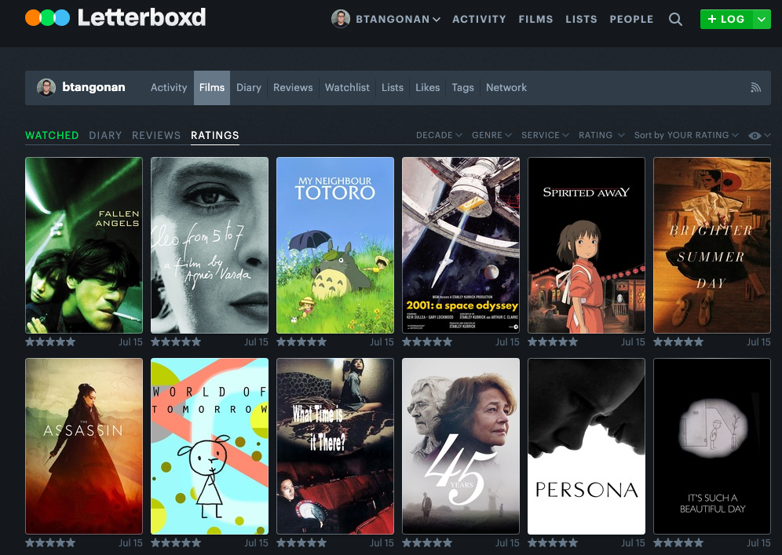Go to FILMS in the top navigation

(535, 20)
